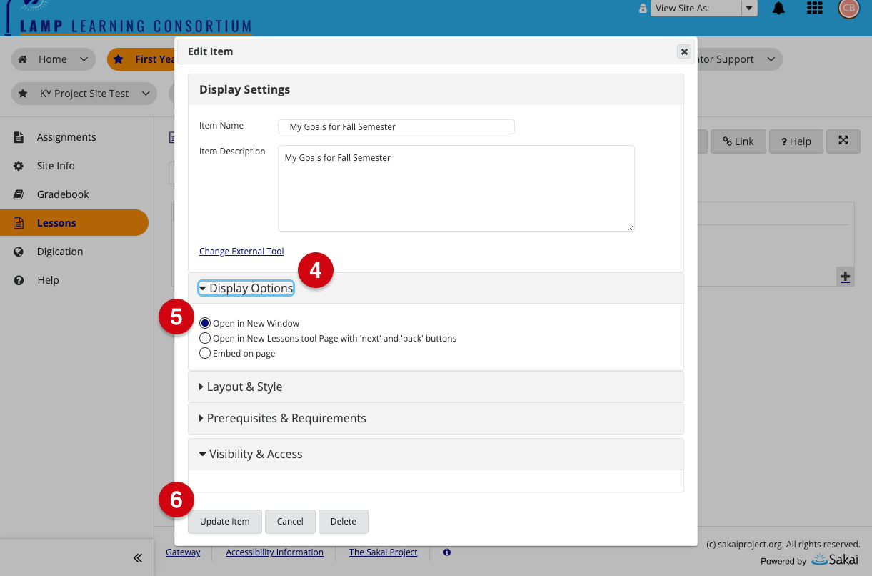Click the Assignments document icon in sidebar
Image resolution: width=872 pixels, height=576 pixels.
coord(19,137)
